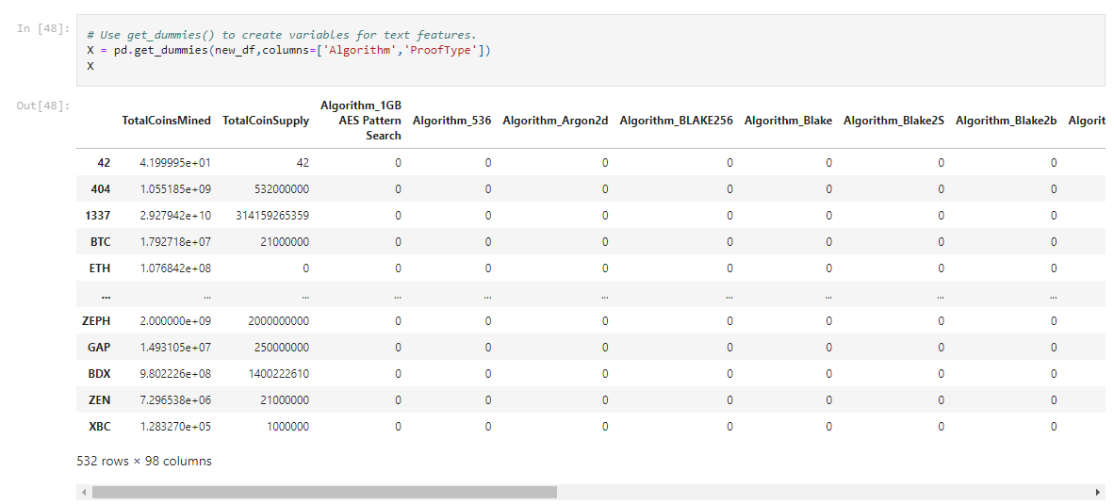
Task: Click the Algorithm_Blake column header
Action: pos(788,121)
